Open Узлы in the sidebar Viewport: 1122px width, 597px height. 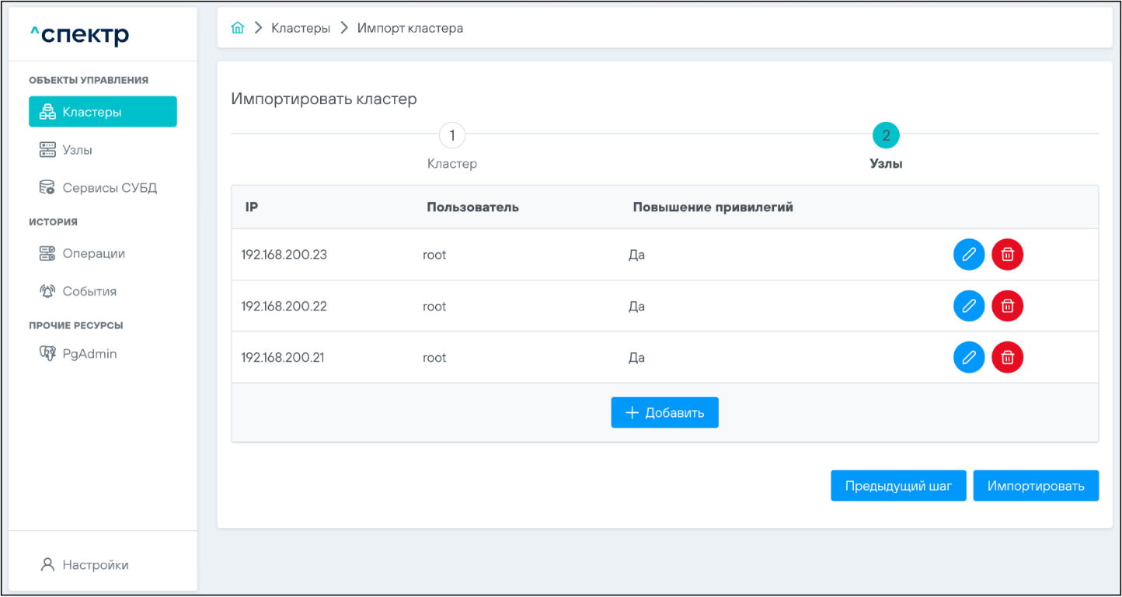click(78, 150)
